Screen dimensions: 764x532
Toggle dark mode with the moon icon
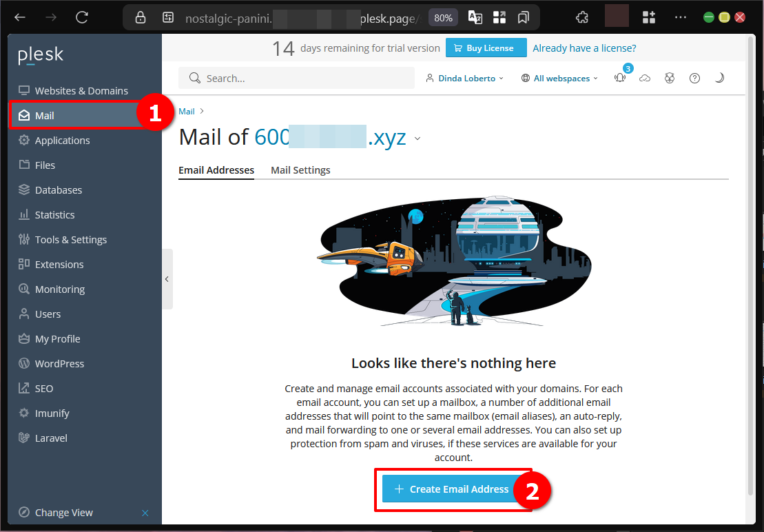[x=719, y=78]
